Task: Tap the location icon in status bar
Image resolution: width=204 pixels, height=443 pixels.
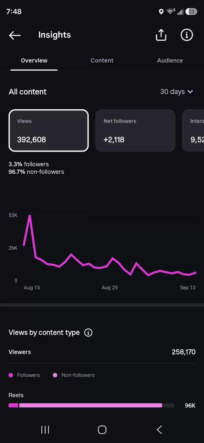Action: point(161,12)
